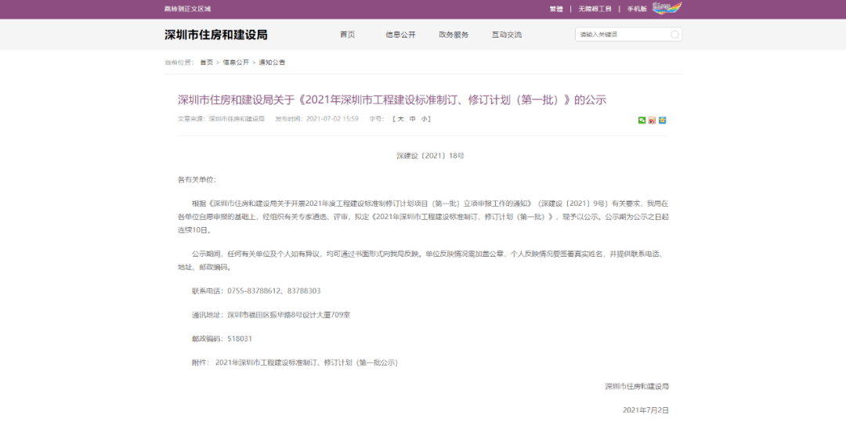The image size is (846, 429).
Task: Share the article via Weibo icon
Action: point(652,120)
